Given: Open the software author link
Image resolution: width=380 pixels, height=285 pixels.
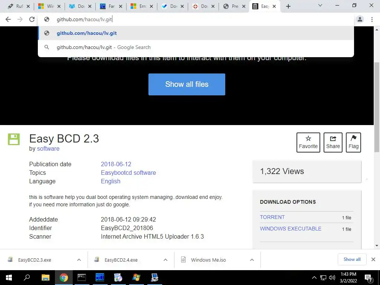Looking at the screenshot, I should [x=48, y=148].
